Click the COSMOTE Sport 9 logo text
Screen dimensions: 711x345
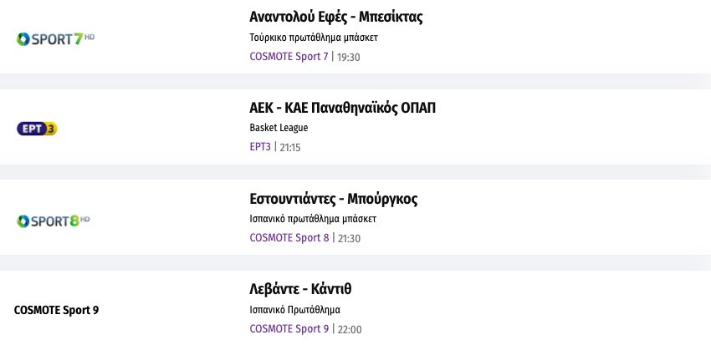[x=56, y=310]
